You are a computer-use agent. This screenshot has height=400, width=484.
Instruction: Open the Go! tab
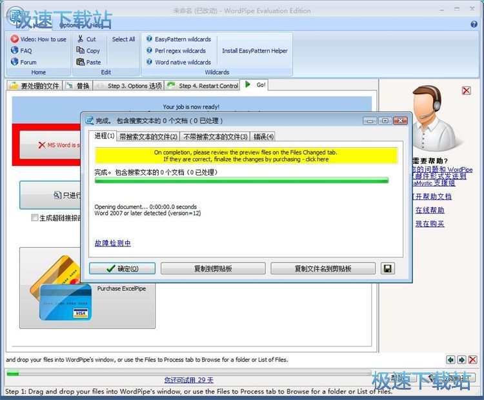[x=255, y=85]
